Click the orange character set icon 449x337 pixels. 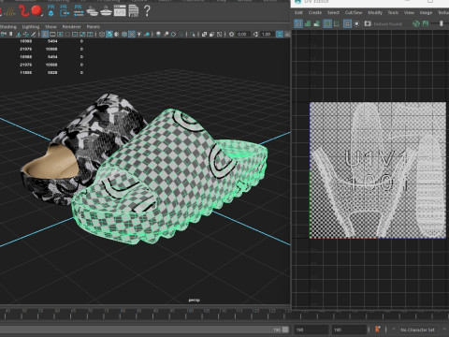click(378, 330)
